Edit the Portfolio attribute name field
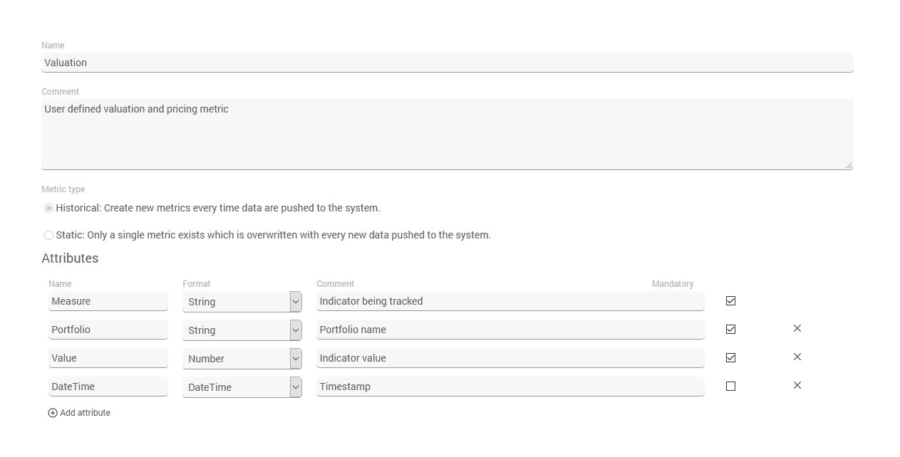Viewport: 900px width, 457px height. point(108,330)
